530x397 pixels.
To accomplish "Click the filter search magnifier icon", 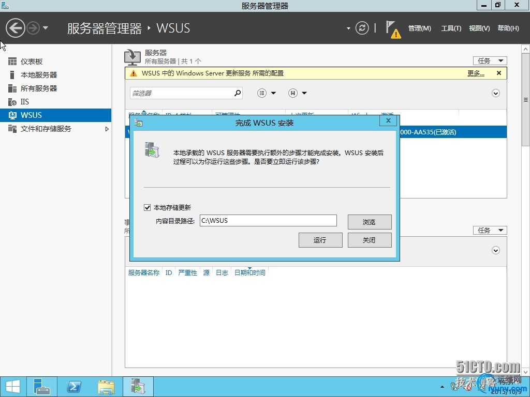I will coord(238,93).
